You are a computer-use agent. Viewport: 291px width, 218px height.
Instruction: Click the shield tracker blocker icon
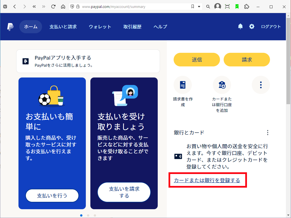point(72,7)
